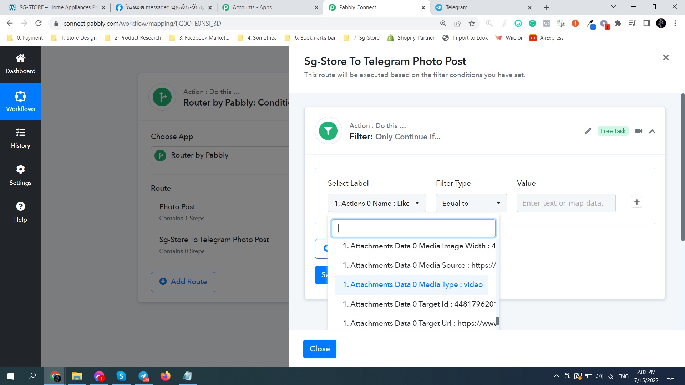Open Settings gear in sidebar
Viewport: 685px width, 385px height.
tap(20, 169)
